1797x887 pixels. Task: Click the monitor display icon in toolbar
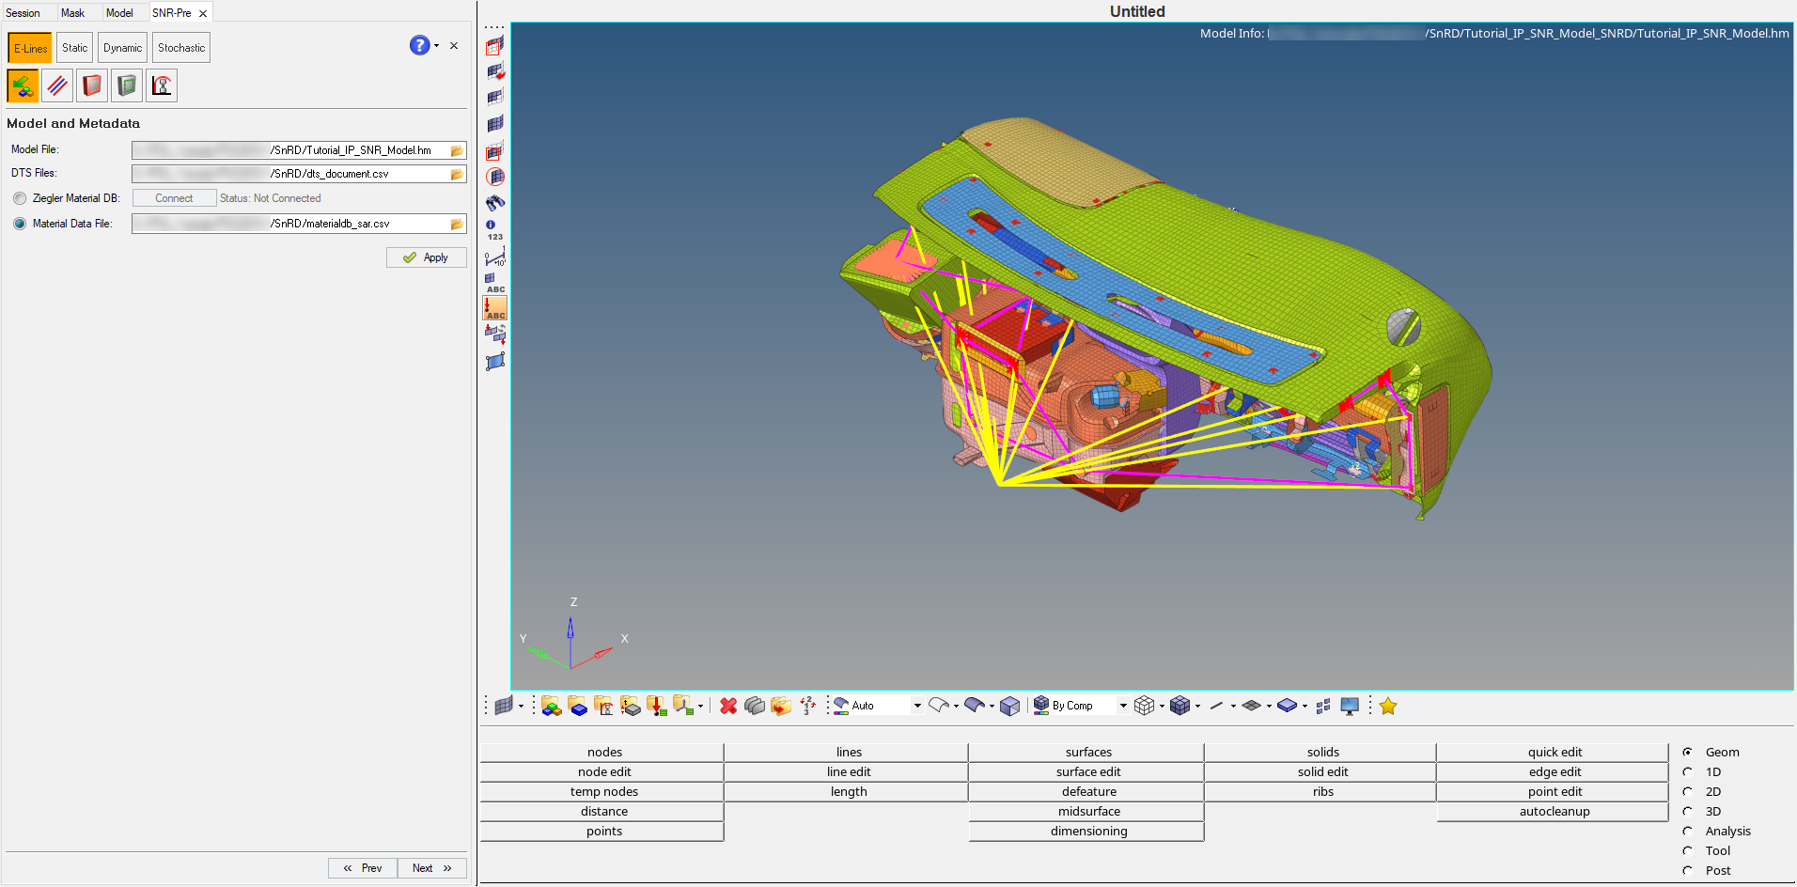[x=1350, y=706]
